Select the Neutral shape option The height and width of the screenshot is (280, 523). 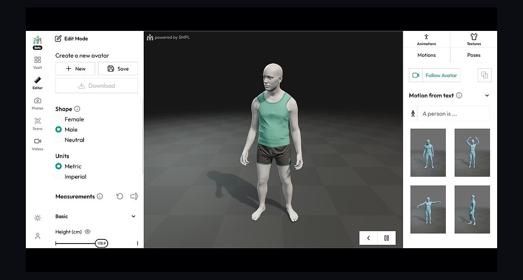70,140
